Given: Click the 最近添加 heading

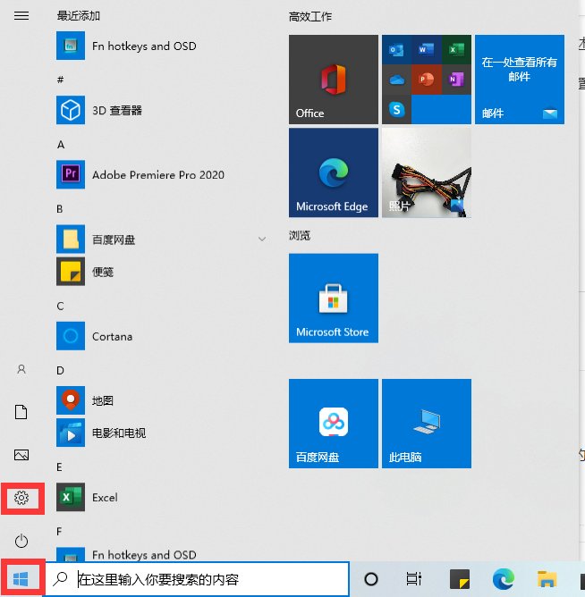Looking at the screenshot, I should [x=79, y=15].
